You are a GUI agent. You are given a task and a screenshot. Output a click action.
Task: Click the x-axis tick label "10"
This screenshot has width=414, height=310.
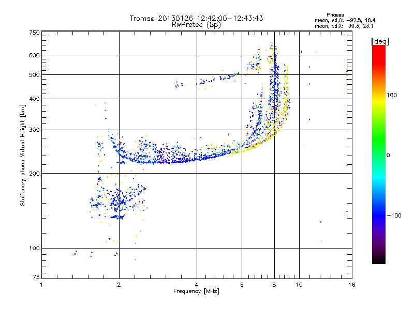click(299, 285)
